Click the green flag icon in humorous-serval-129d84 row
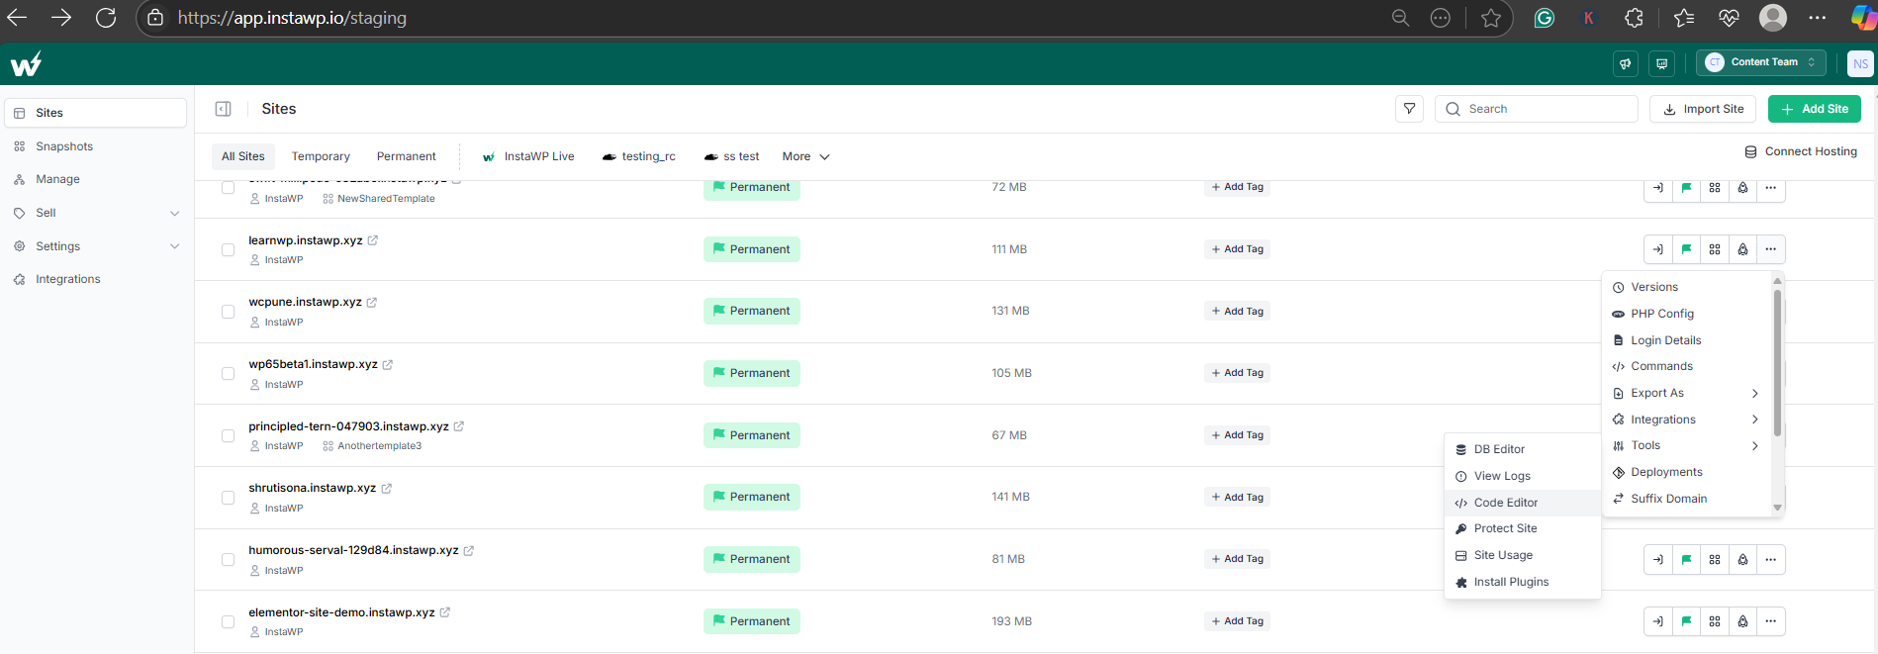The height and width of the screenshot is (654, 1878). coord(1687,559)
